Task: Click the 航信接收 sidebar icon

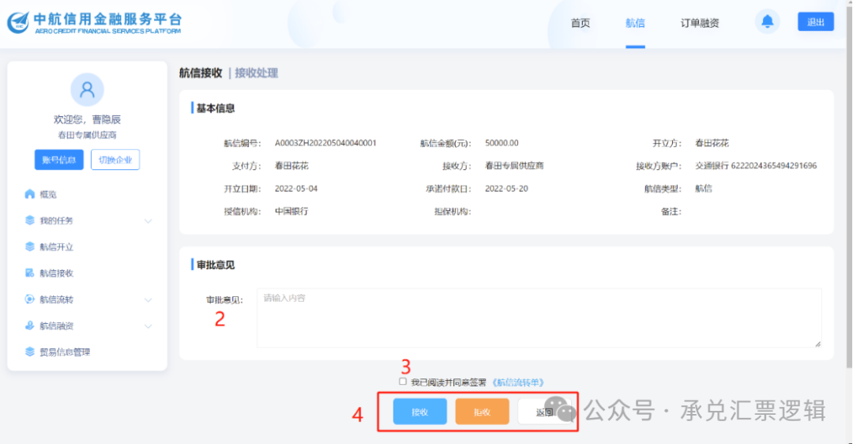Action: 30,273
